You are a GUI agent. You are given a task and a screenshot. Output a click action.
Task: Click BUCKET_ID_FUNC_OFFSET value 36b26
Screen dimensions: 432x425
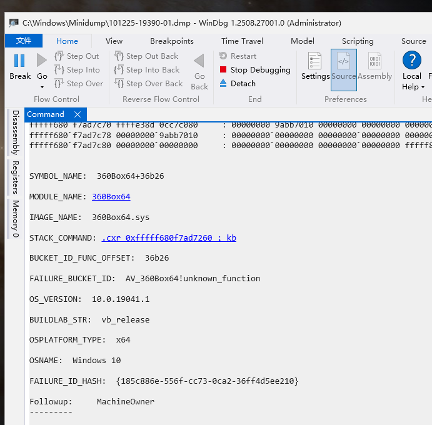tap(157, 258)
